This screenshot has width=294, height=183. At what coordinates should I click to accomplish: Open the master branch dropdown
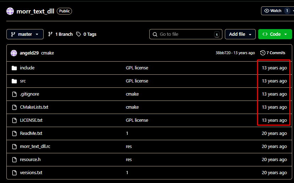click(25, 34)
